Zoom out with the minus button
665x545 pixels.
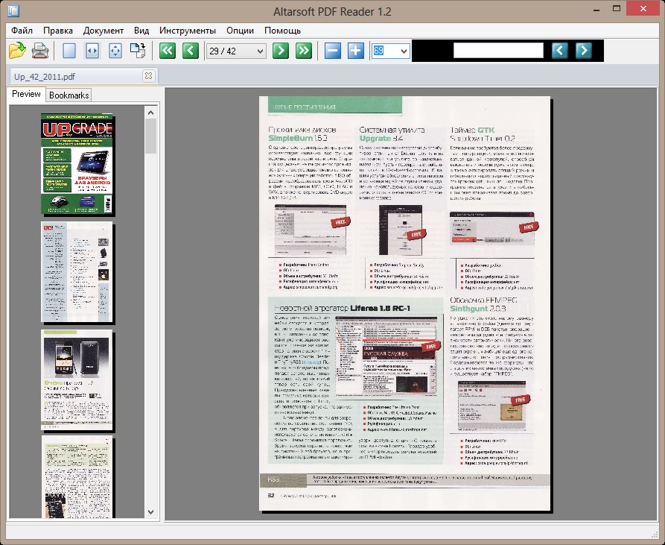[x=333, y=51]
